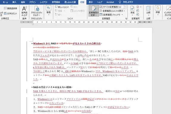Go to next comment with 次へ
The image size is (171, 114).
pyautogui.click(x=74, y=7)
